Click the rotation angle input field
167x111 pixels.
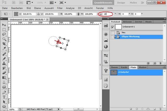coord(108,14)
